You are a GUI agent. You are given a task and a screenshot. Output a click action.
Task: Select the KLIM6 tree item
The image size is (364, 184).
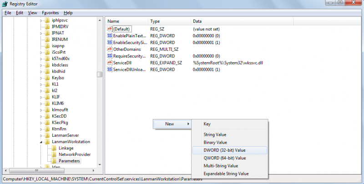[x=58, y=103]
